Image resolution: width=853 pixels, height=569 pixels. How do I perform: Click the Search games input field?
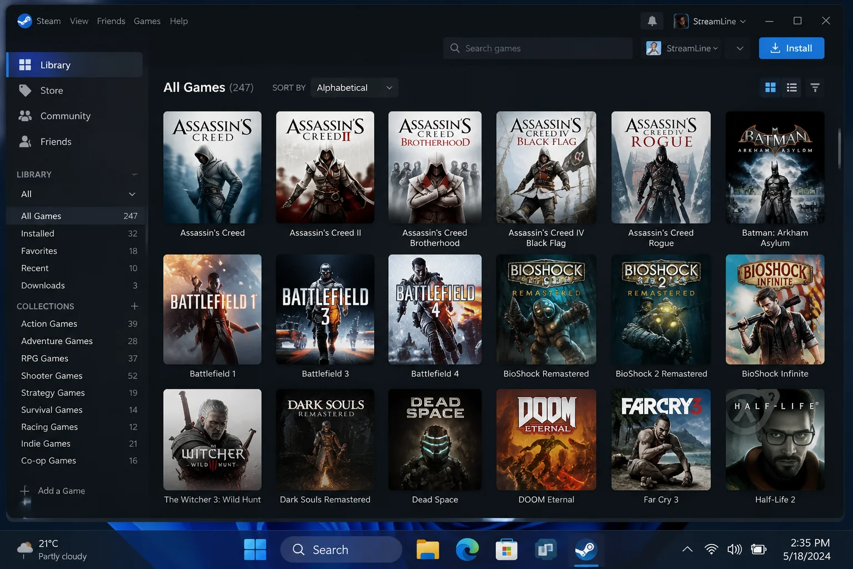(x=538, y=48)
